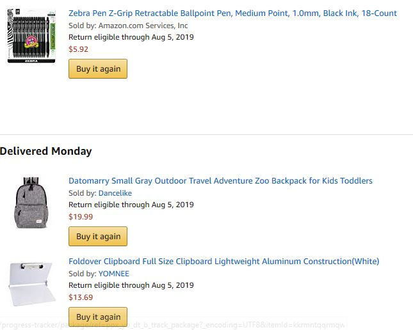
Task: Click the return eligibility text under the backpack
Action: (131, 205)
